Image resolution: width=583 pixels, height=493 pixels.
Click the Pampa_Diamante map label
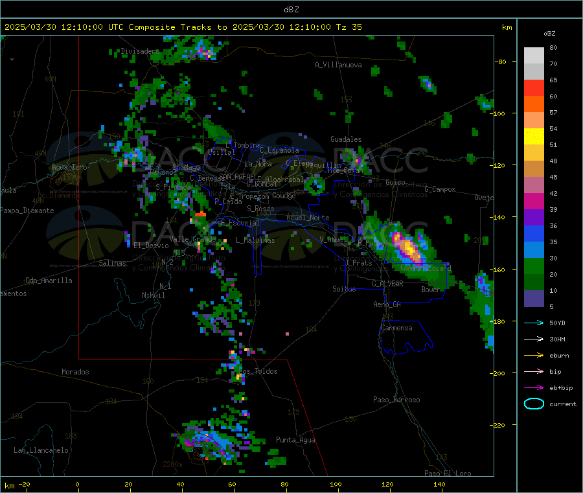pos(27,211)
